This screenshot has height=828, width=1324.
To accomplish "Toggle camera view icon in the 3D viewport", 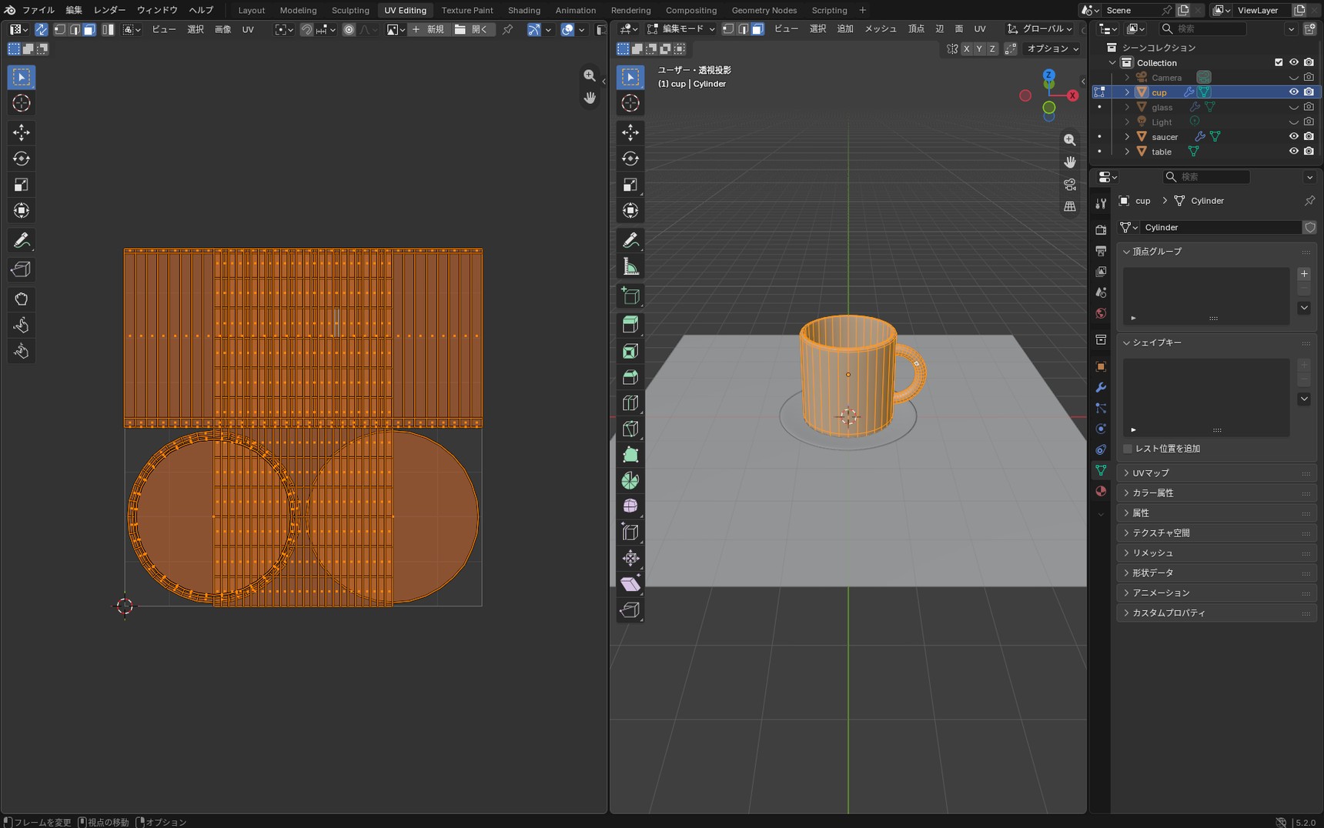I will pos(1070,184).
